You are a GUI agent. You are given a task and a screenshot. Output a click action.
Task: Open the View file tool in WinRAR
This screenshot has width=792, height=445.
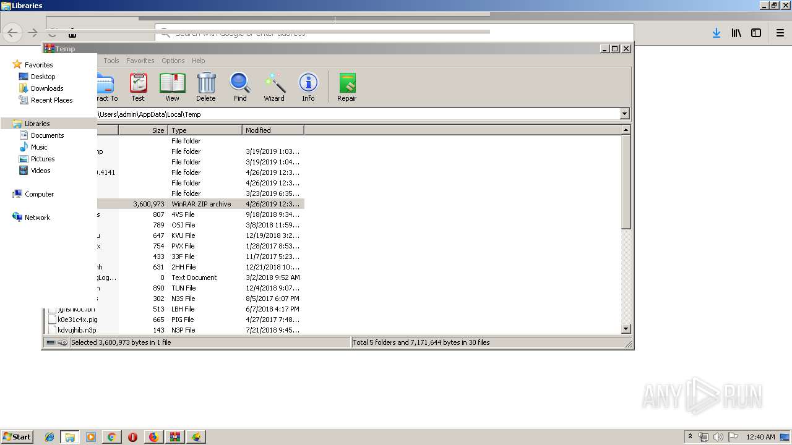(172, 87)
